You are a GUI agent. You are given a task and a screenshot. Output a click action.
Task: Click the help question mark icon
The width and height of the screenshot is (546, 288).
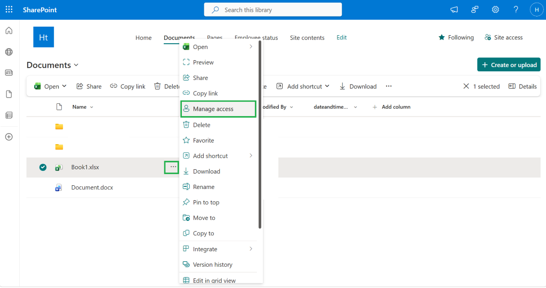[516, 10]
